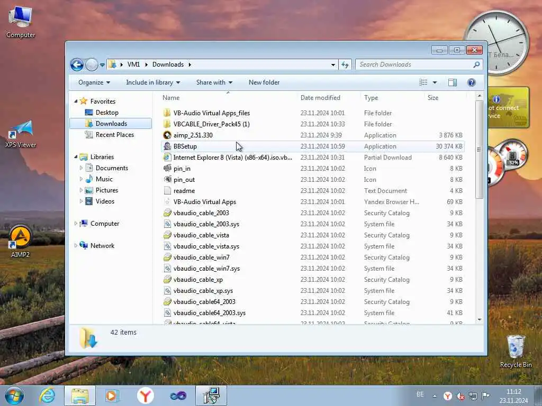Viewport: 542px width, 406px height.
Task: Click the Change your view icon
Action: (x=423, y=82)
